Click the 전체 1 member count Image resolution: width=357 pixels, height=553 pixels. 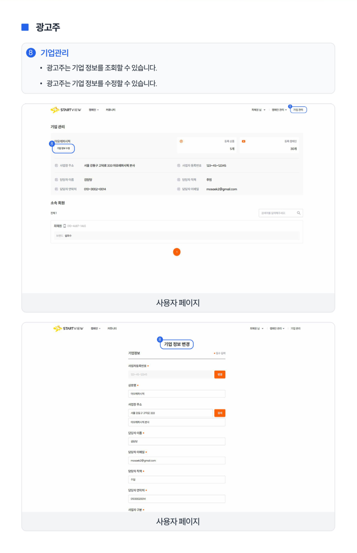click(54, 213)
